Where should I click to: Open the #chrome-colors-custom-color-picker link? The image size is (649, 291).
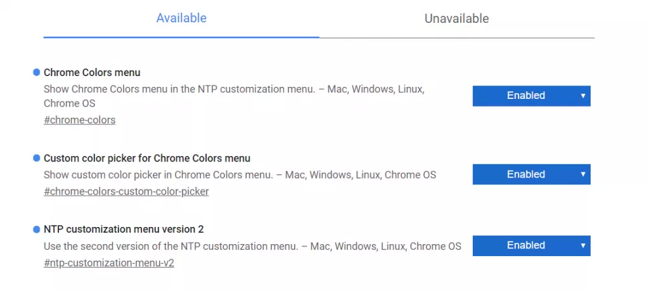[x=126, y=191]
